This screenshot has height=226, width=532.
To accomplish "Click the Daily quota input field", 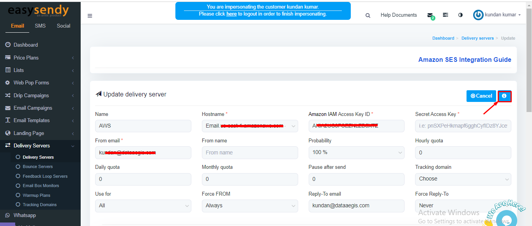I will tap(143, 179).
